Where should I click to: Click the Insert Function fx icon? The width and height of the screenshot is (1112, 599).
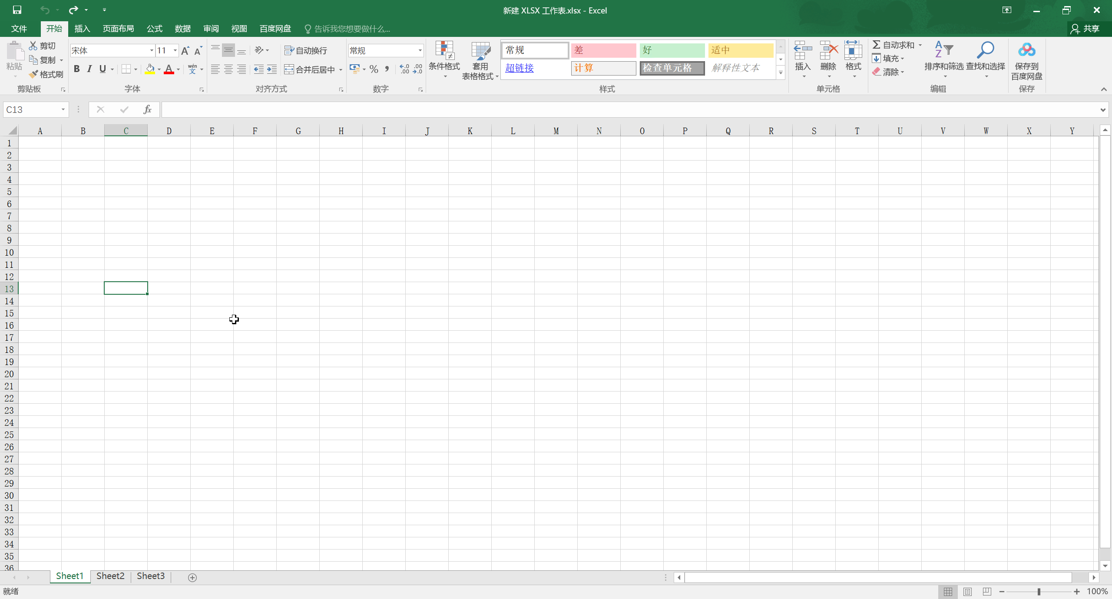(x=147, y=109)
